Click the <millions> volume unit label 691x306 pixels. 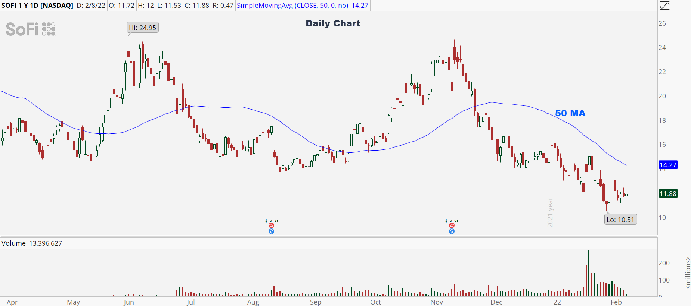688,273
